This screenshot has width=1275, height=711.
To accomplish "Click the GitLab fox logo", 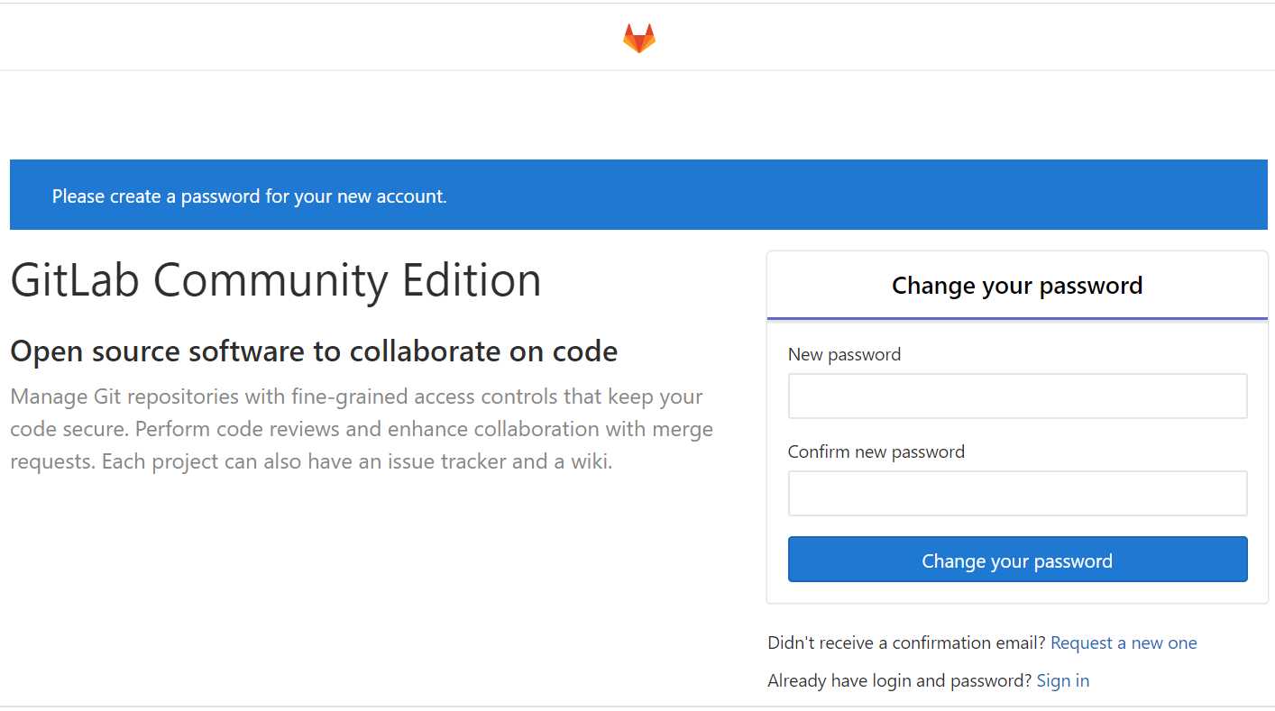I will (638, 38).
